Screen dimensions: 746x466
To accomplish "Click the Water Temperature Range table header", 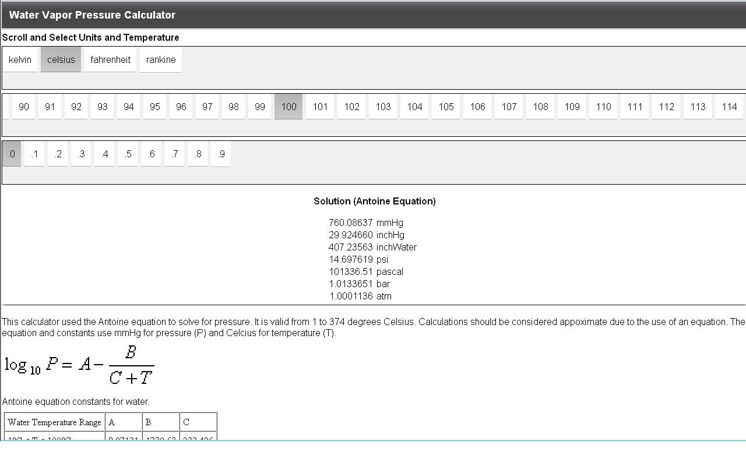I will tap(55, 422).
